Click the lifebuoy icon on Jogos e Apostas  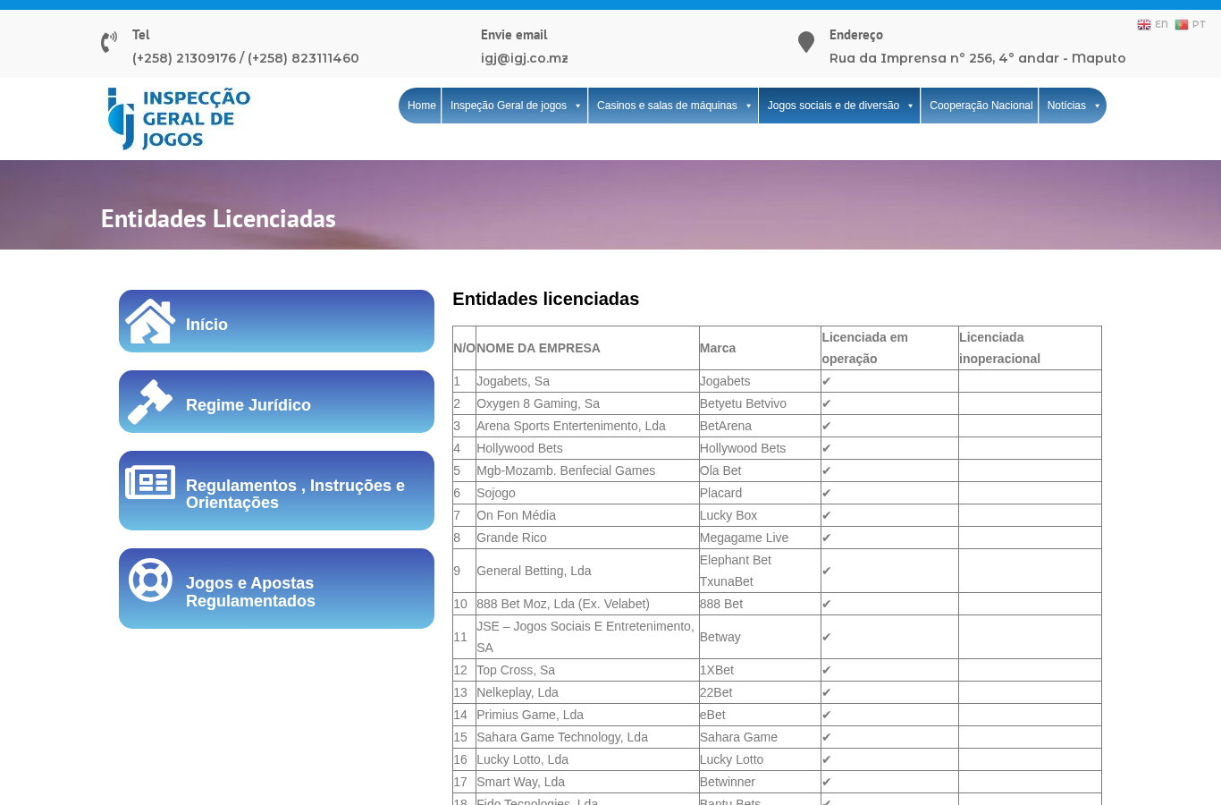click(x=150, y=580)
